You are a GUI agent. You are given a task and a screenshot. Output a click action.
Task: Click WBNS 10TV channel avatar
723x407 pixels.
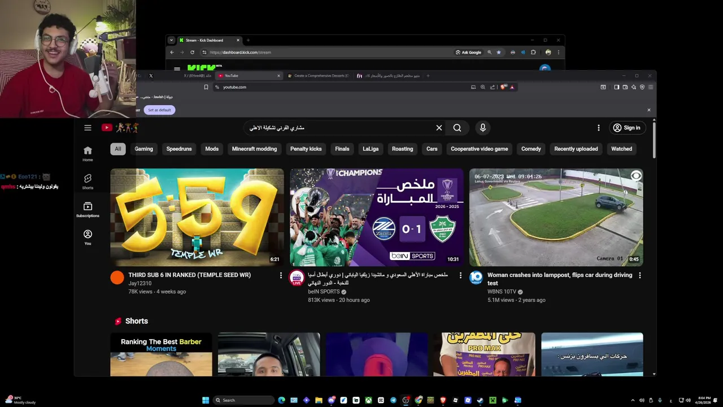(x=476, y=278)
